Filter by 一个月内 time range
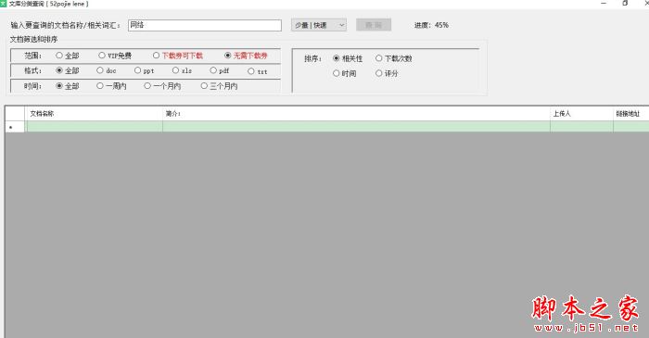The height and width of the screenshot is (338, 649). pyautogui.click(x=162, y=86)
